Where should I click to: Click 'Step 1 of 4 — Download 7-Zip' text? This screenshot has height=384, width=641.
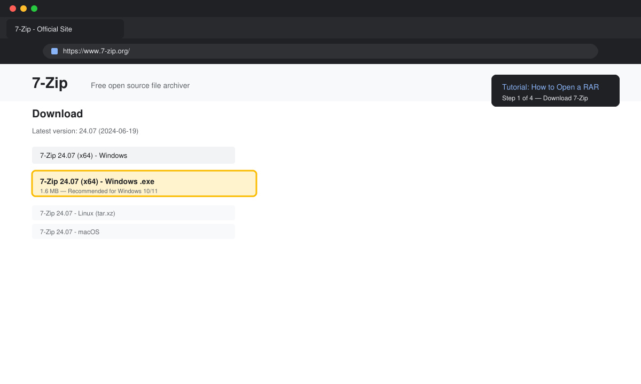(545, 98)
